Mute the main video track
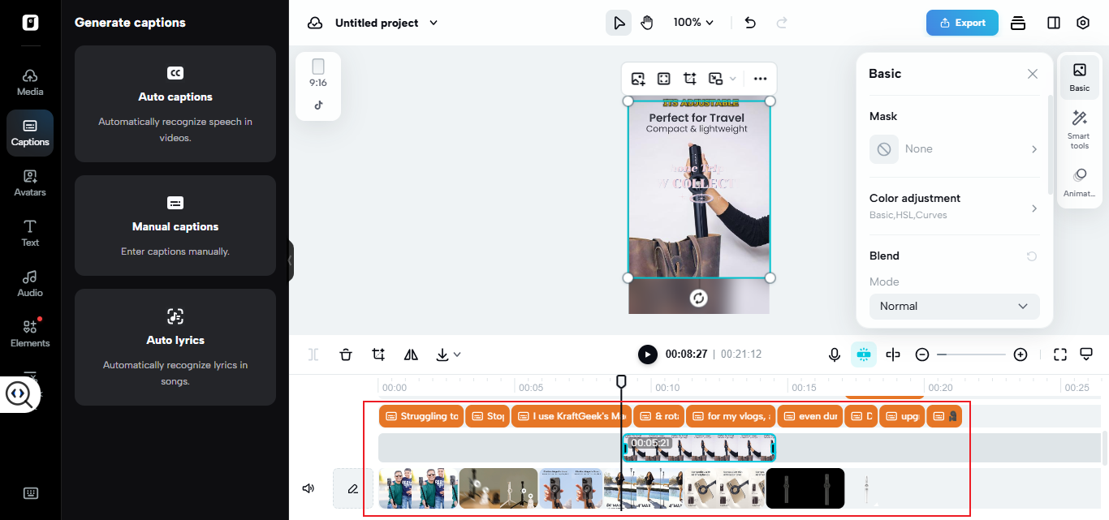 [309, 488]
